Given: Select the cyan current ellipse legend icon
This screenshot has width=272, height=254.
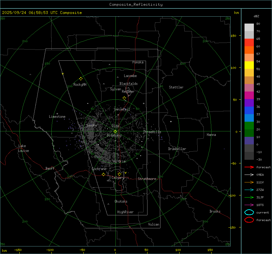Looking at the screenshot, I should coord(249,212).
